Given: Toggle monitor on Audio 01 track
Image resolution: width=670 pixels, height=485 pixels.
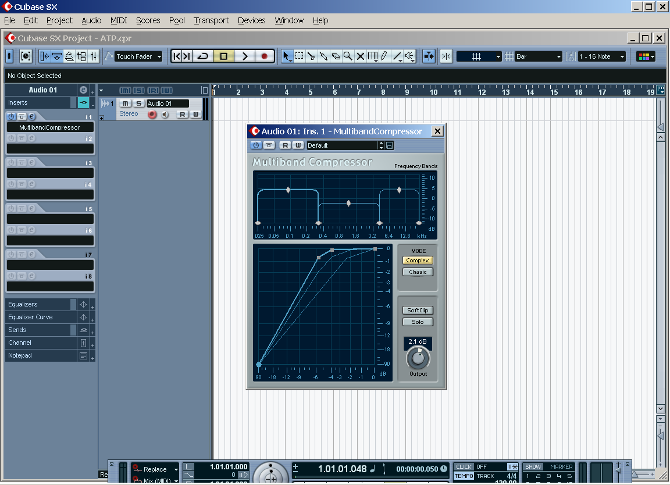Looking at the screenshot, I should (x=165, y=114).
